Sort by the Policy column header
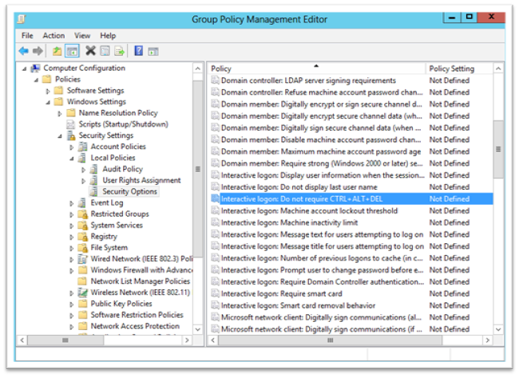This screenshot has width=519, height=377. [315, 69]
